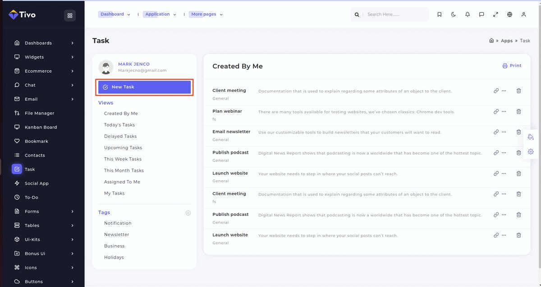Open Kanban Board from the sidebar
The image size is (541, 287).
(x=41, y=127)
